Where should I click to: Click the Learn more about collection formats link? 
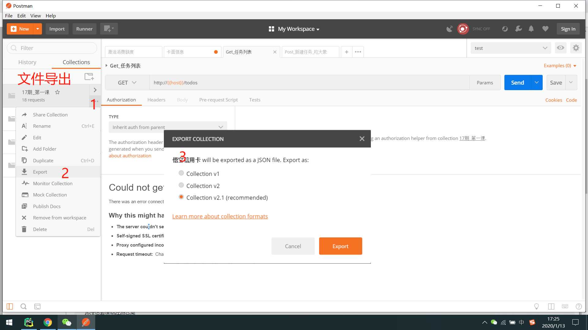(220, 216)
